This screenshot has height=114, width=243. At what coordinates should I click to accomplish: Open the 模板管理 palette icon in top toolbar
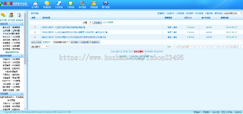[x=94, y=3]
